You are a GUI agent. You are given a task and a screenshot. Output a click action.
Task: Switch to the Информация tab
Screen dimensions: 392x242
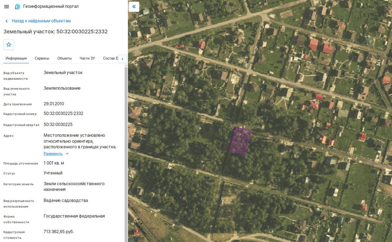click(x=16, y=58)
